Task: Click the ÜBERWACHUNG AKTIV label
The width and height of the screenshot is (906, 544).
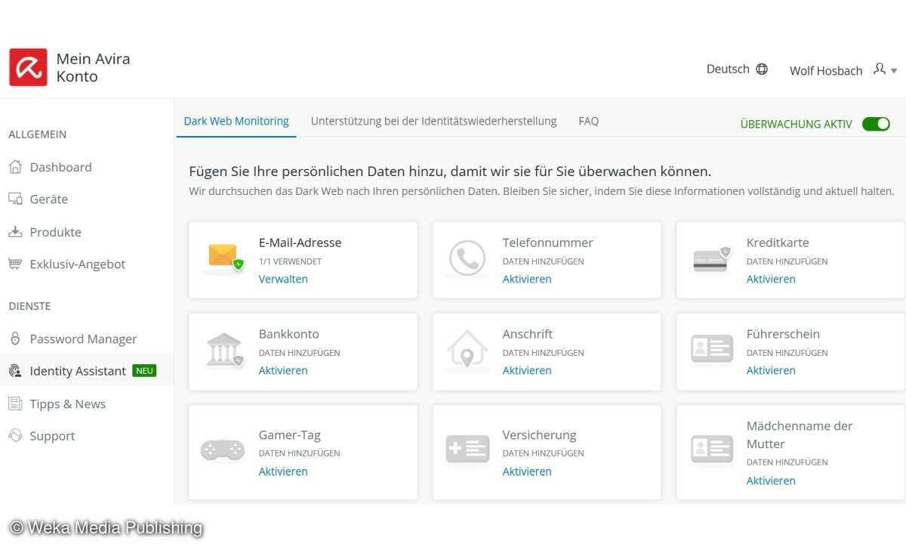Action: point(796,125)
